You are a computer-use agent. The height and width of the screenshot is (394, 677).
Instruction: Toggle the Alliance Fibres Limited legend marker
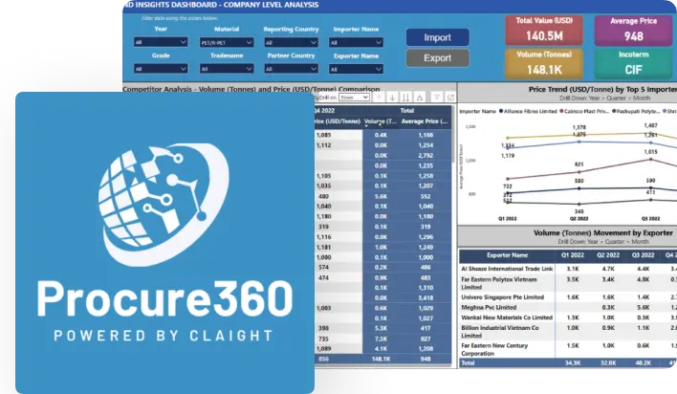tap(502, 111)
